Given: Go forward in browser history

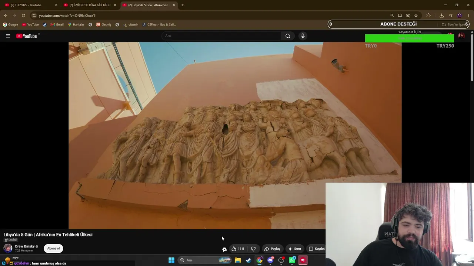Looking at the screenshot, I should coord(14,16).
